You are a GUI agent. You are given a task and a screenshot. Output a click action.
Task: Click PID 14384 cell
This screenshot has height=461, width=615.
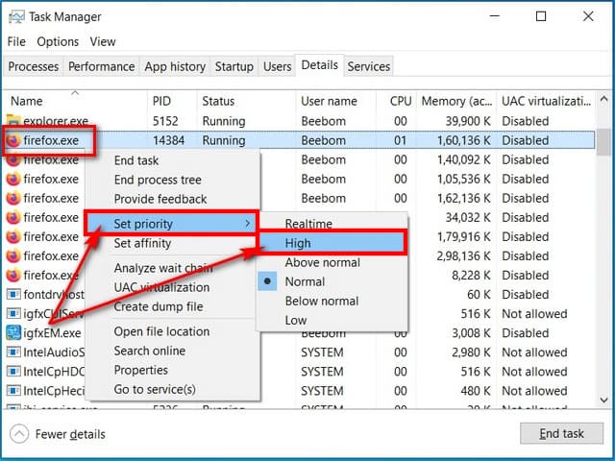(168, 140)
